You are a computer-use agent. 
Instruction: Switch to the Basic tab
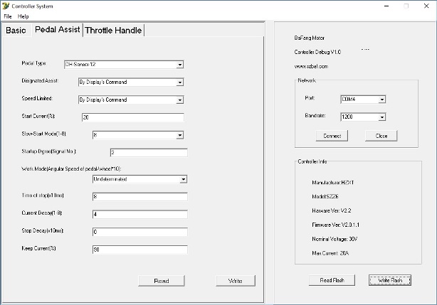point(16,30)
